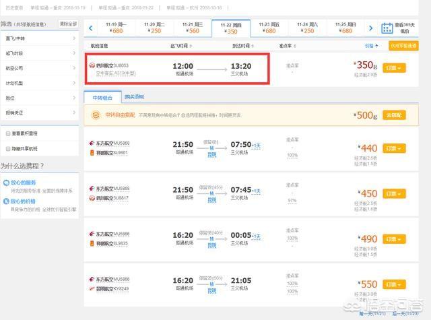The image size is (431, 320).
Task: Sort flights by 起飞时间 column header
Action: pos(180,46)
